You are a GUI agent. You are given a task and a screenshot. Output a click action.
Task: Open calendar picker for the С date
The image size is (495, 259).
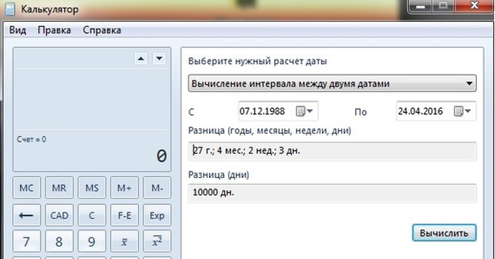click(x=305, y=111)
